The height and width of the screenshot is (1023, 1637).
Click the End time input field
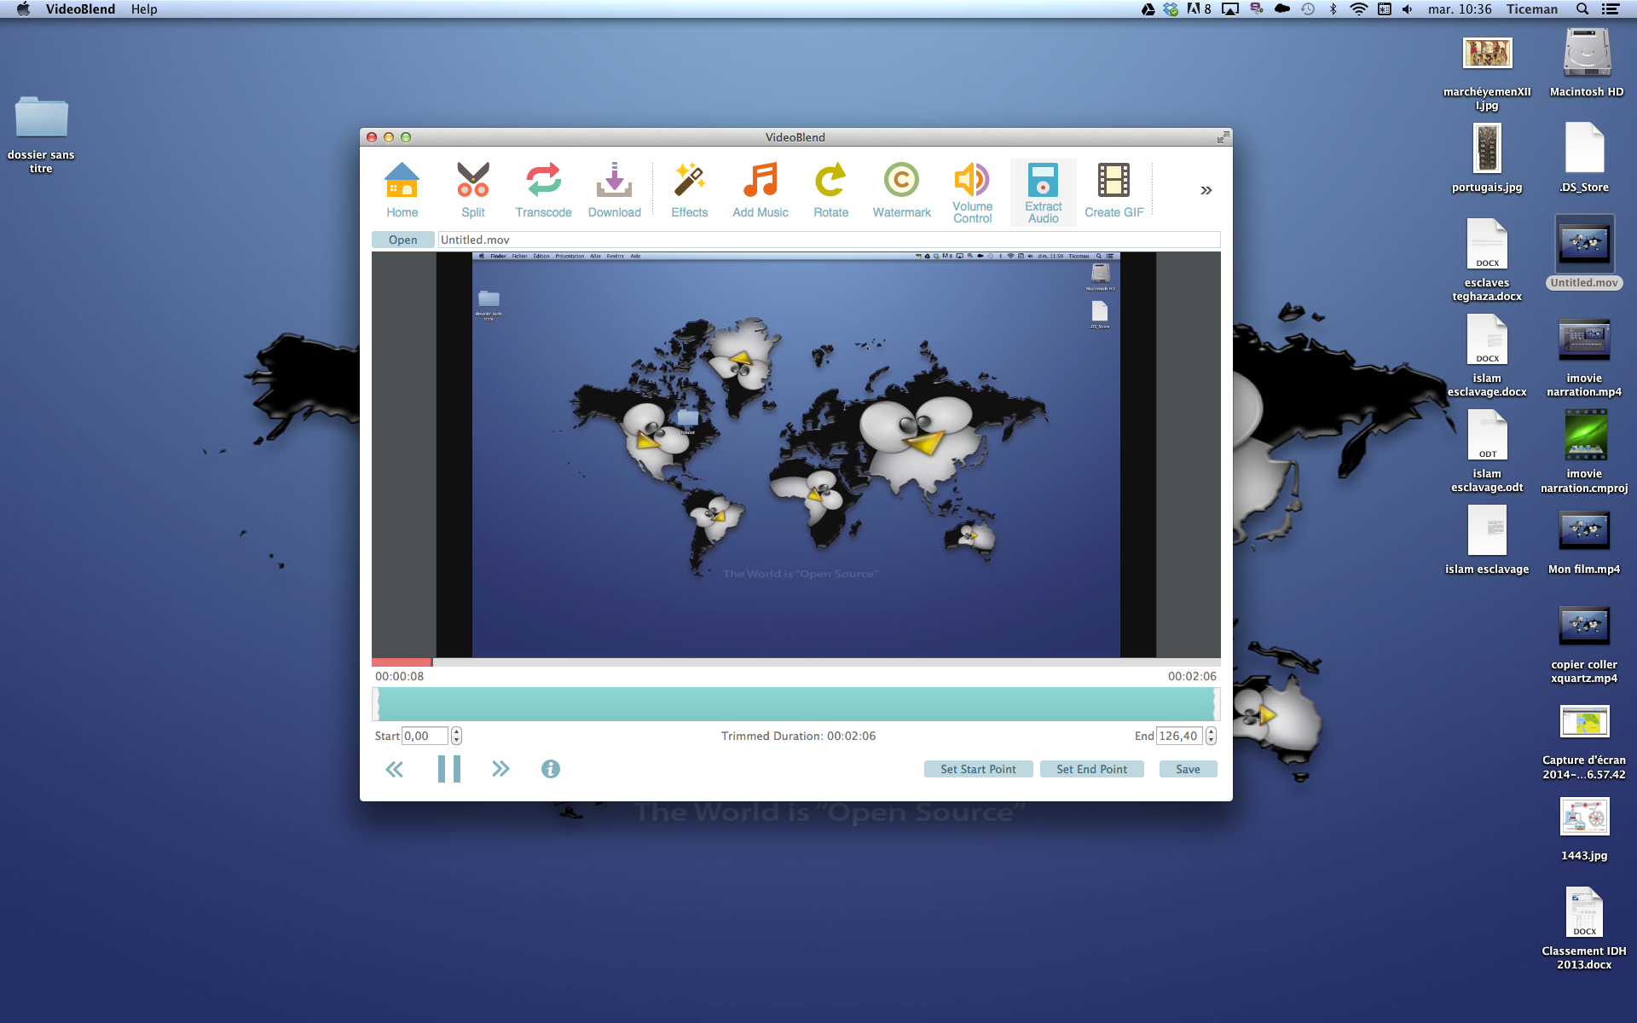click(x=1179, y=736)
